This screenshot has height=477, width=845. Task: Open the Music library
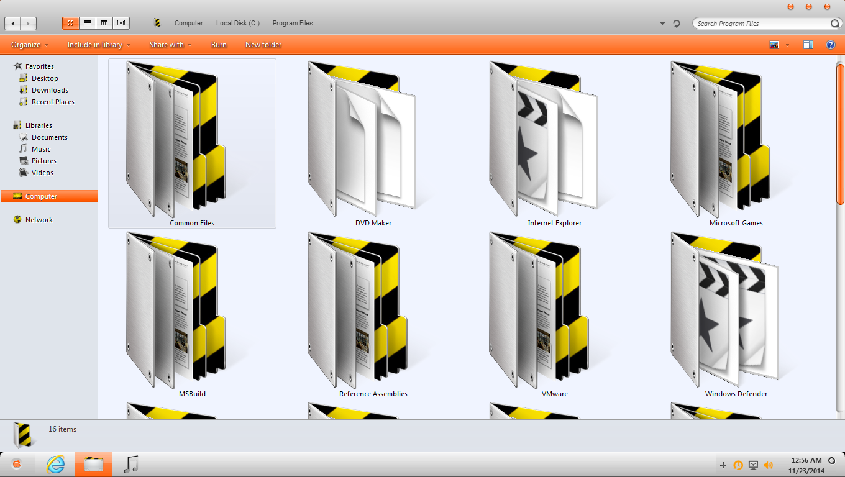[41, 149]
